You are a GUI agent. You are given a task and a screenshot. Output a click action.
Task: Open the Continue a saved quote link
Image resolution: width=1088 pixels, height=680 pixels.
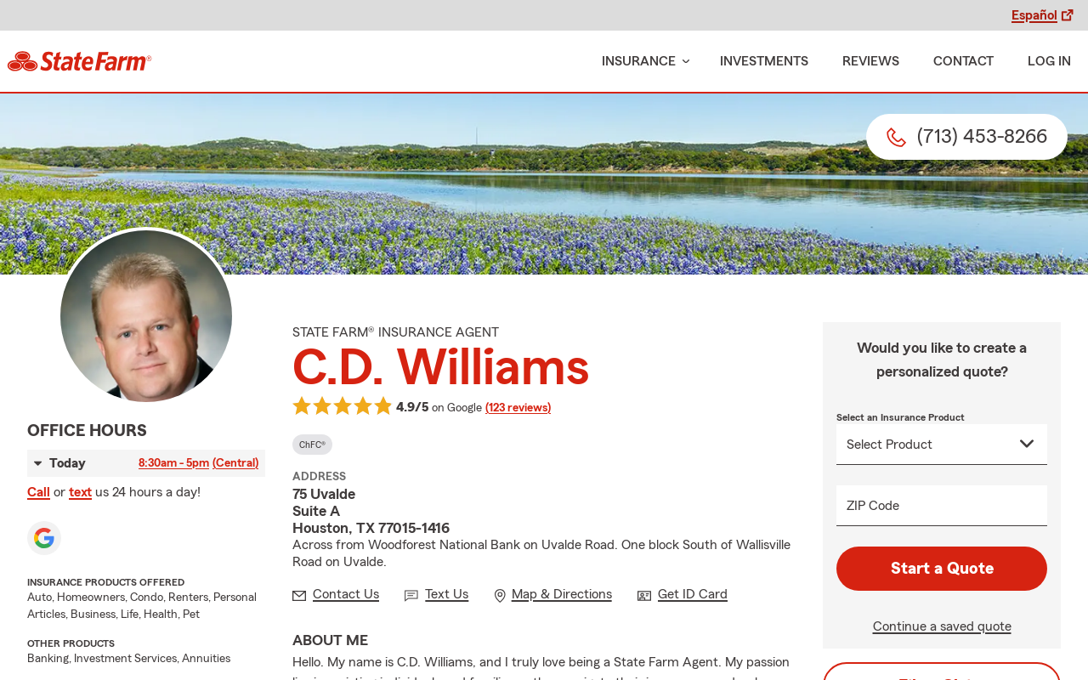click(x=942, y=626)
